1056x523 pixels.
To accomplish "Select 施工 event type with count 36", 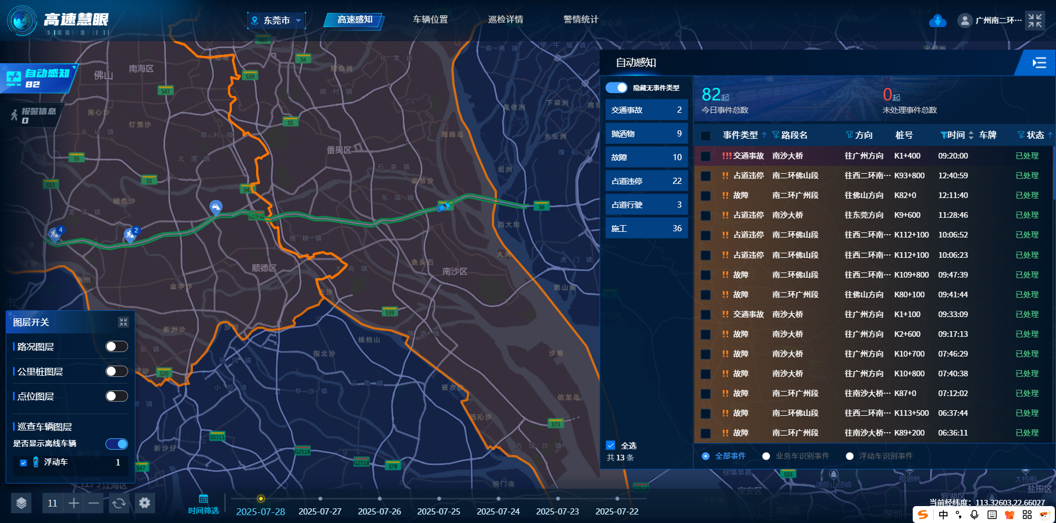I will [646, 228].
